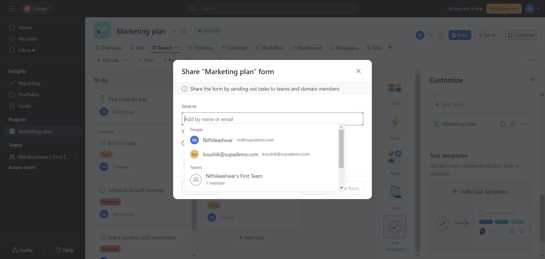Screen dimensions: 545x259
Task: Switch to the Timeline tab
Action: [203, 48]
